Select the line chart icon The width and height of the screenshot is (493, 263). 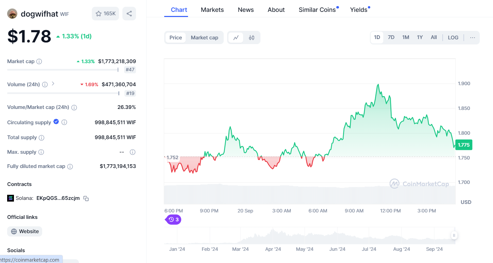click(x=236, y=37)
